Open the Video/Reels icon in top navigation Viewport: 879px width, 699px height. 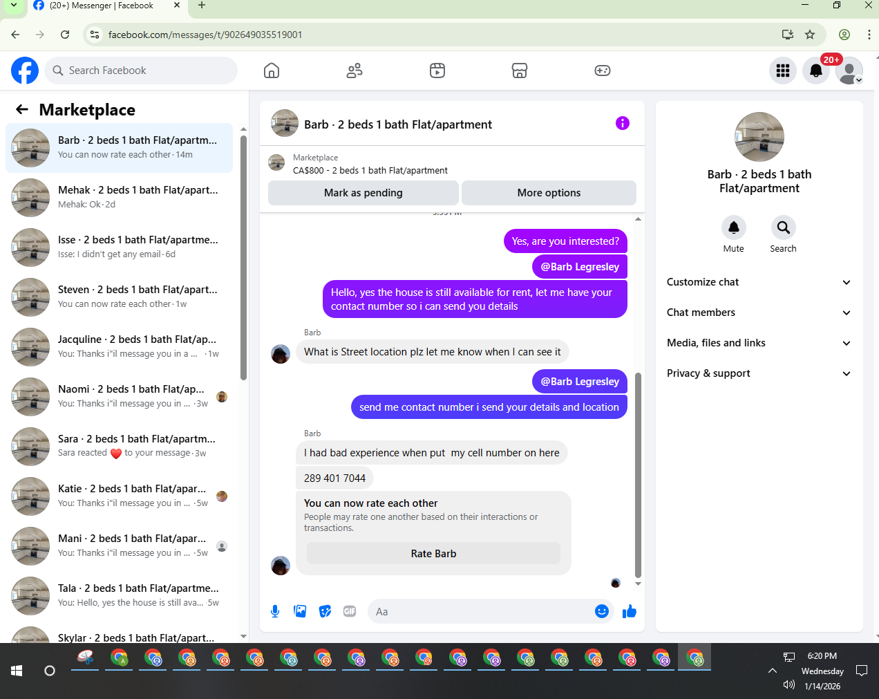coord(437,71)
